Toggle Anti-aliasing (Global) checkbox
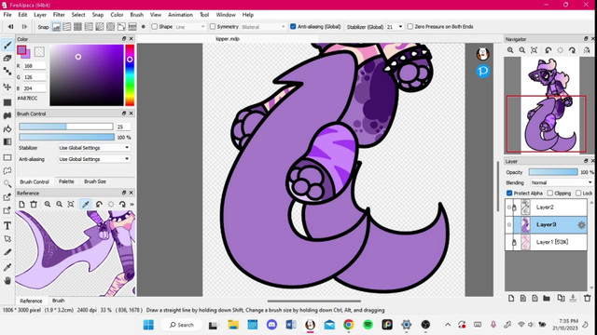 click(293, 27)
